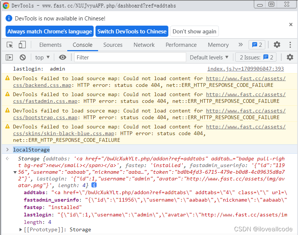Activate the inspect element picker icon
298x235 pixels.
click(10, 45)
